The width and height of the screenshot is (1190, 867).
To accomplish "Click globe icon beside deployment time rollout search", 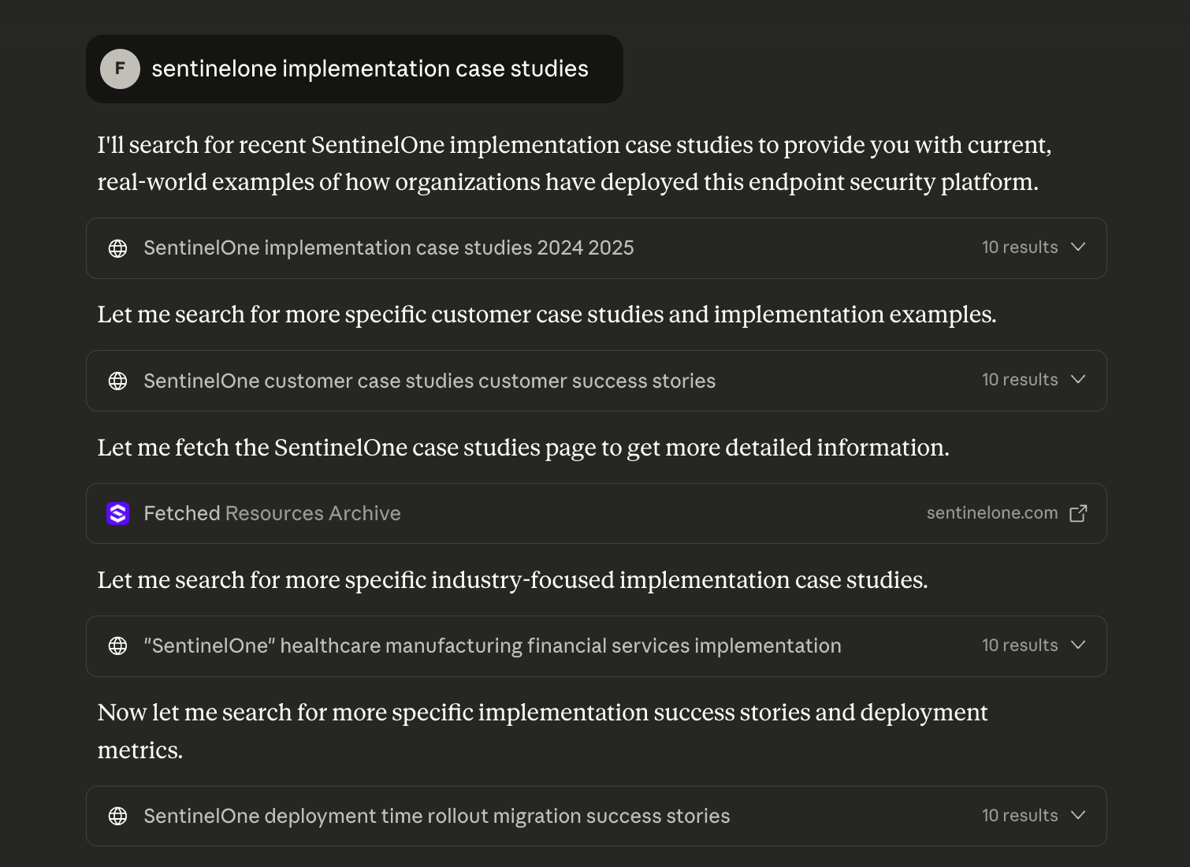I will tap(117, 816).
